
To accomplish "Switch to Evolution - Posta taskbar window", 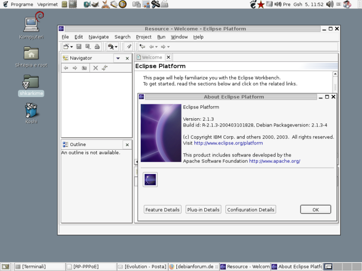I will [x=142, y=267].
